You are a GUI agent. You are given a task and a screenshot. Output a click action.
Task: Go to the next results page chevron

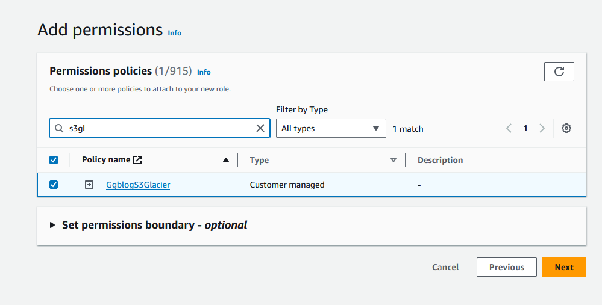(x=542, y=128)
